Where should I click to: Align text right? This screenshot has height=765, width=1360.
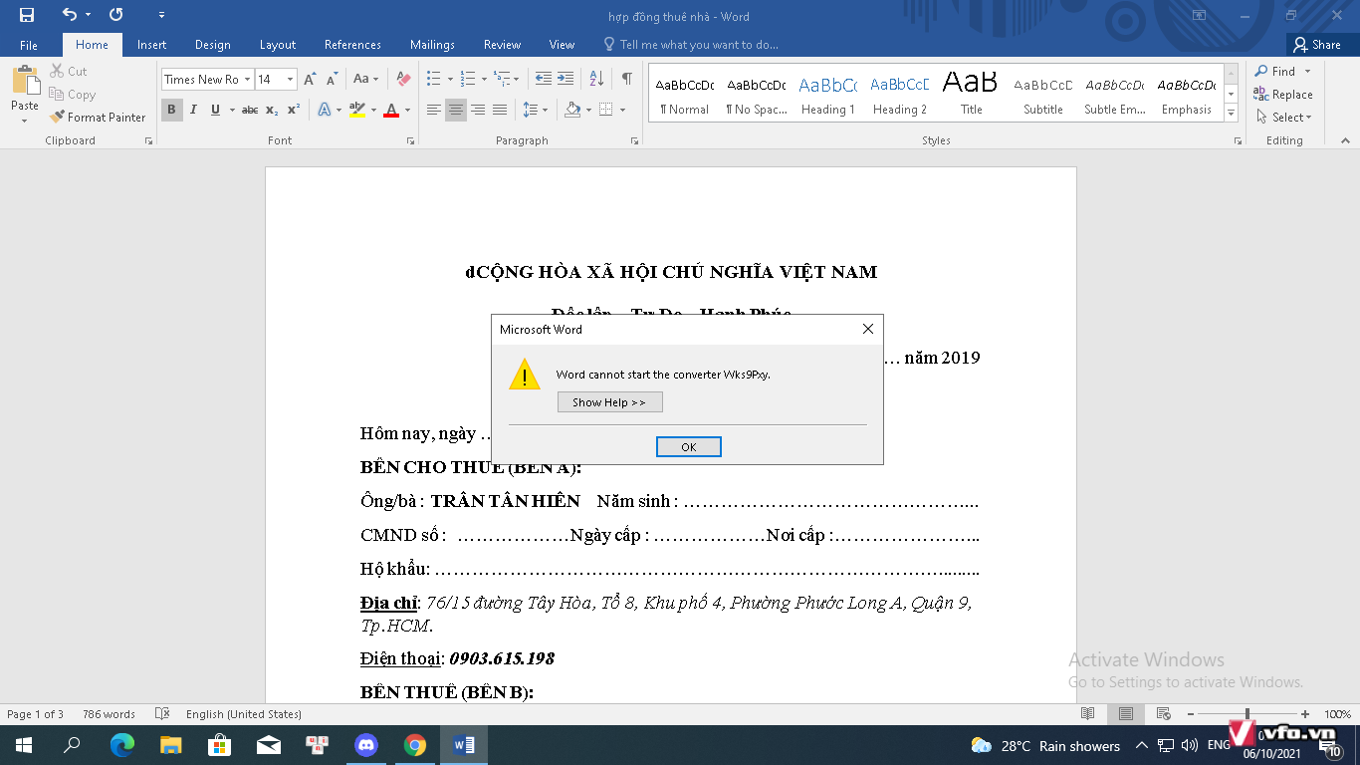tap(478, 110)
